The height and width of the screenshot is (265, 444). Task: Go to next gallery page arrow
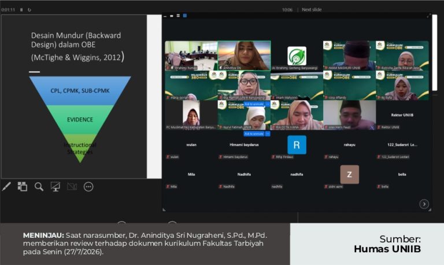pyautogui.click(x=424, y=204)
